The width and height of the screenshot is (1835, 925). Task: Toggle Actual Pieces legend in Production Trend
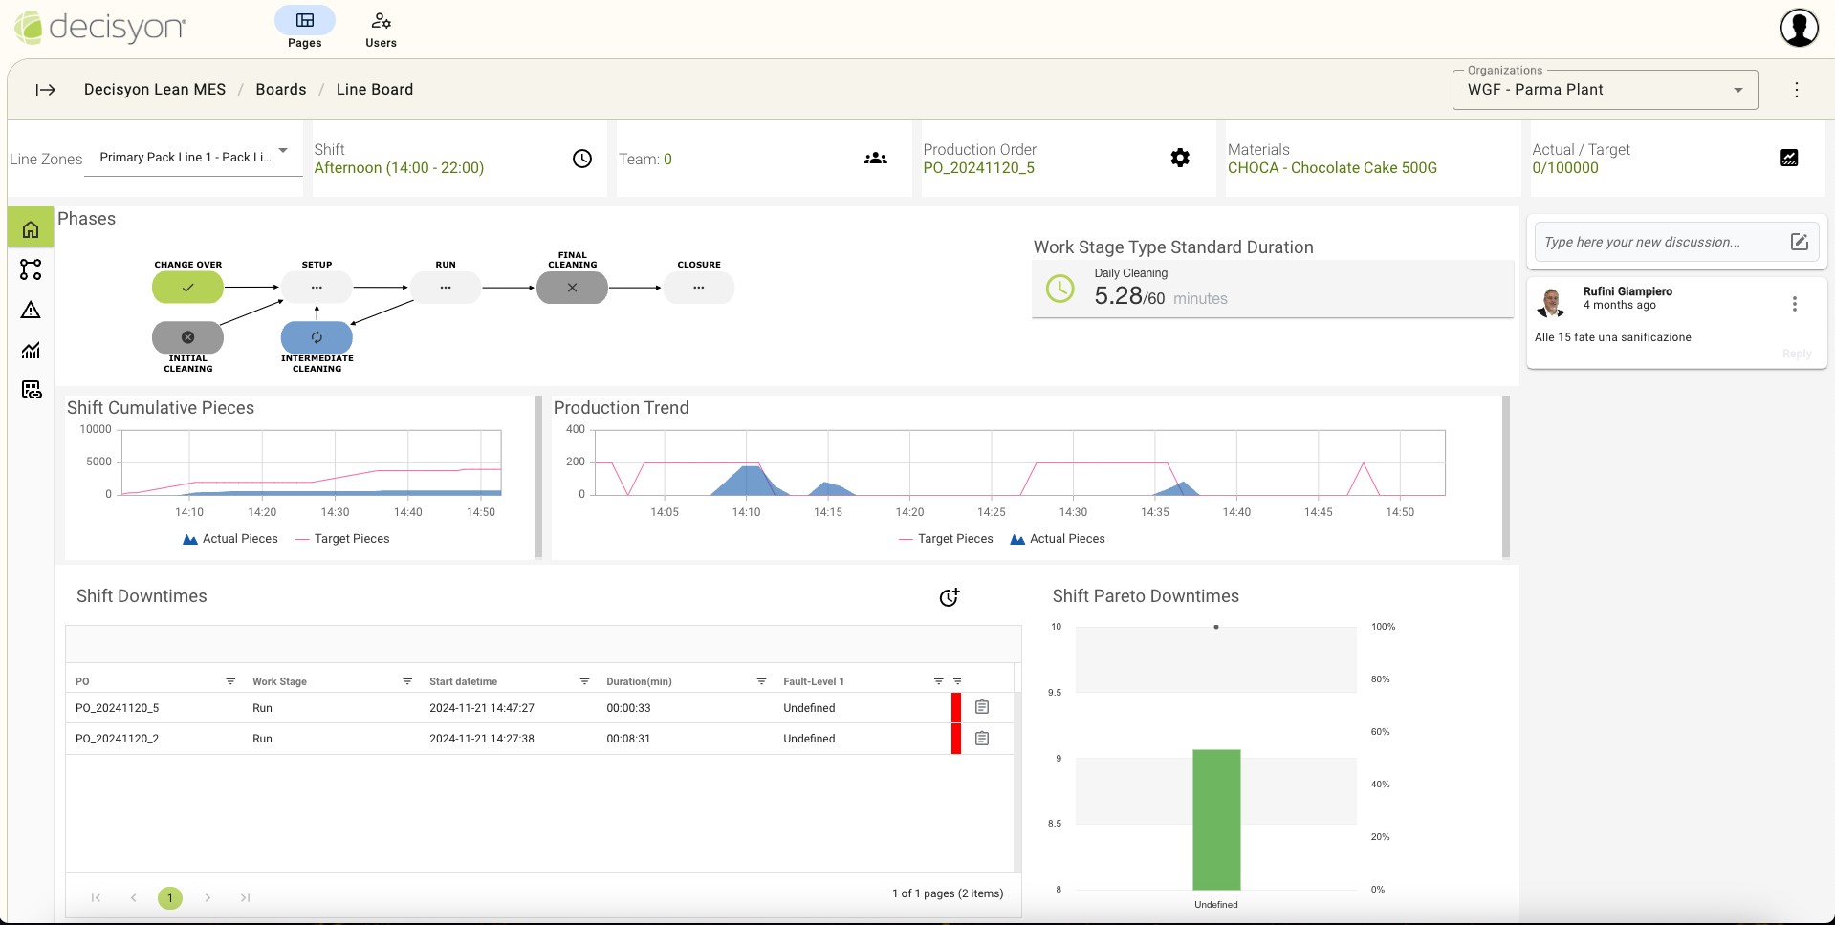pyautogui.click(x=1058, y=539)
